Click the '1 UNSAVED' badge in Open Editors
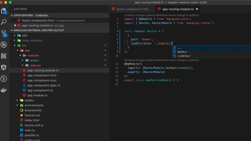Image resolution: width=251 pixels, height=141 pixels. (42, 16)
